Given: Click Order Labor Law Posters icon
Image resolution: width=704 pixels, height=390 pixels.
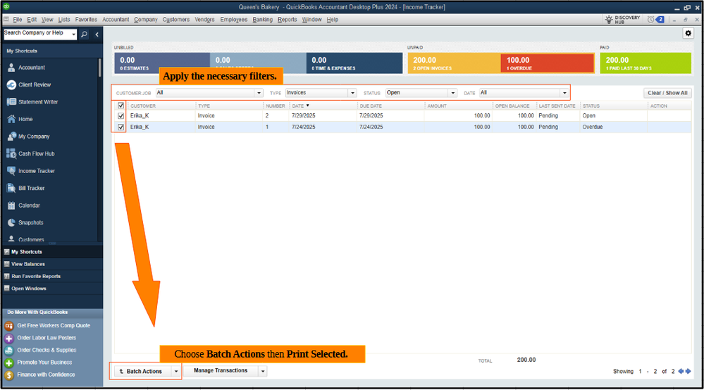Looking at the screenshot, I should coord(9,338).
